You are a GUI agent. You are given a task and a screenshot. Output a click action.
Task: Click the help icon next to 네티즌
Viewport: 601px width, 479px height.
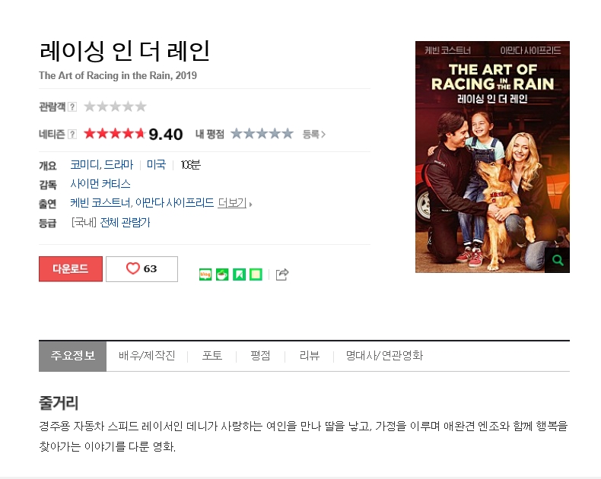[72, 134]
